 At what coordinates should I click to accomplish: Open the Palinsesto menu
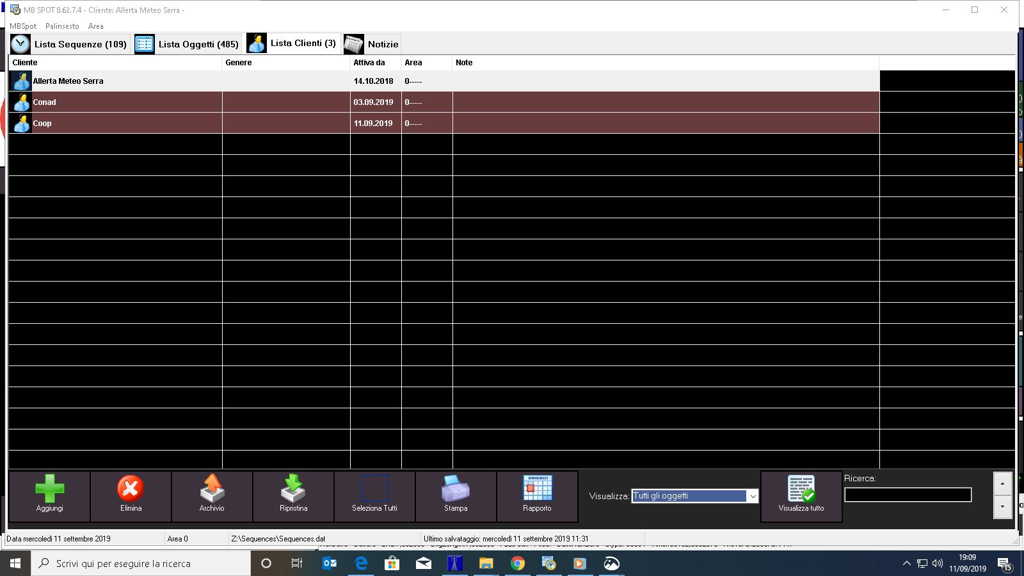pyautogui.click(x=62, y=26)
